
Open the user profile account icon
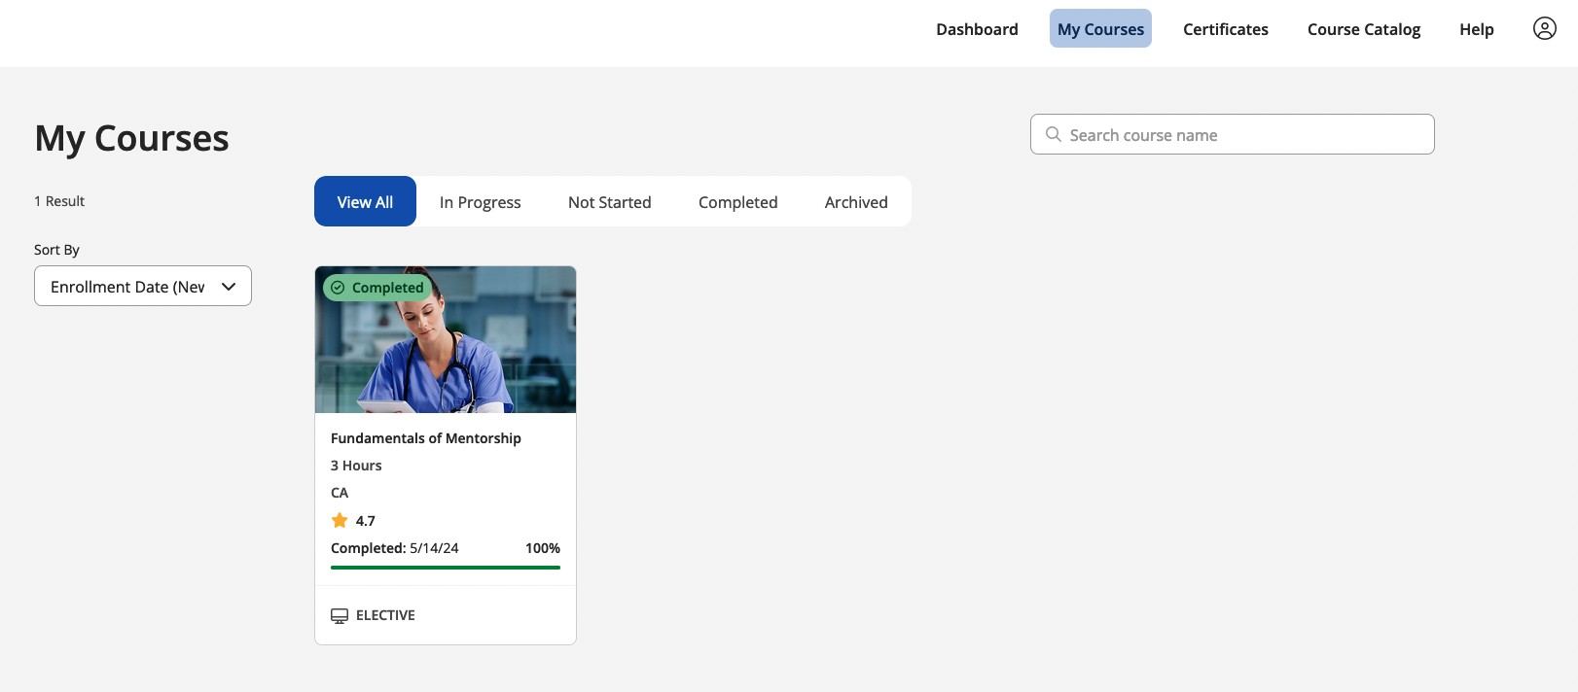[x=1544, y=28]
